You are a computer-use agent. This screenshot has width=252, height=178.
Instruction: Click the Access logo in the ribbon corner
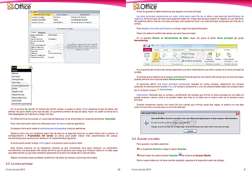coord(144,46)
